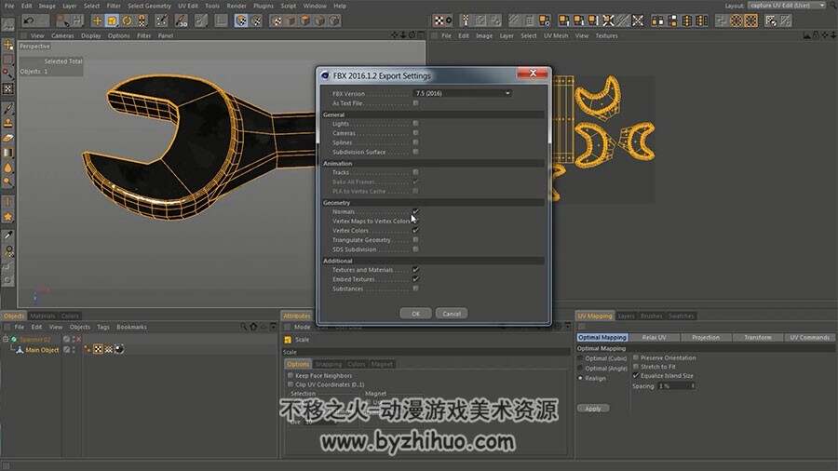Switch to the UV Commands tab

coord(810,338)
